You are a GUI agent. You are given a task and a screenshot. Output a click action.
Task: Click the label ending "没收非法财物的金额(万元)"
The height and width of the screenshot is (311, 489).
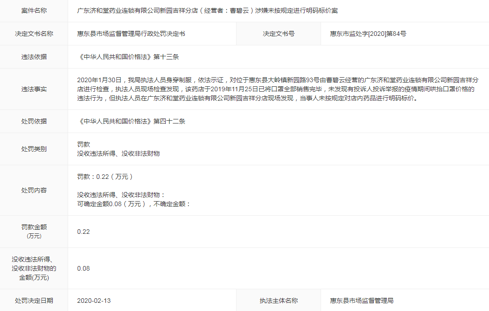click(34, 268)
